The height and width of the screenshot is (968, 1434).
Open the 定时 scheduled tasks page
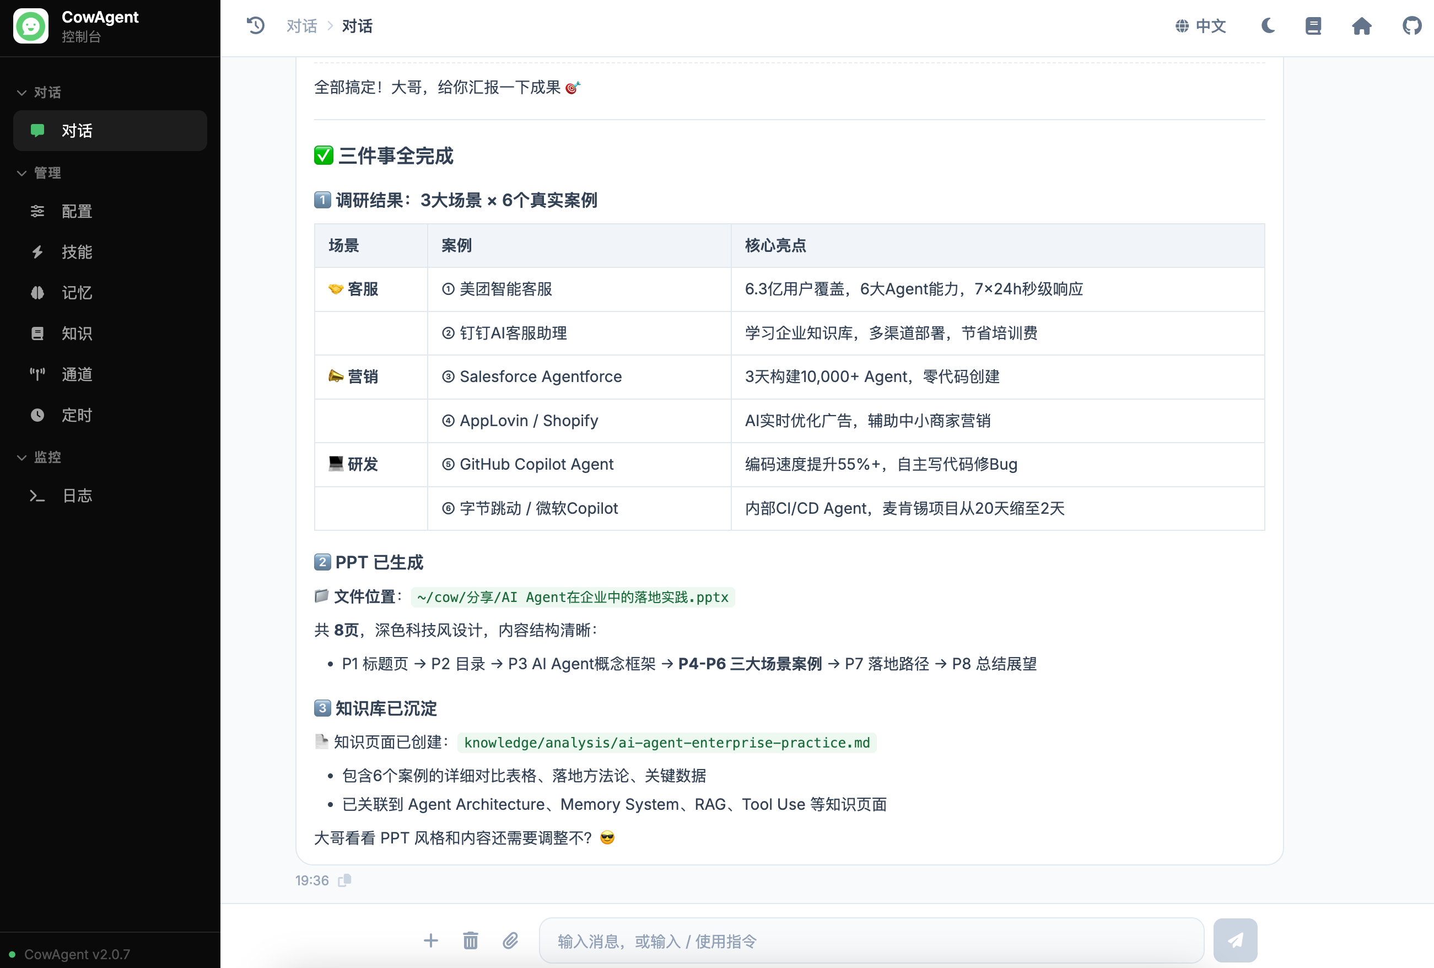77,415
